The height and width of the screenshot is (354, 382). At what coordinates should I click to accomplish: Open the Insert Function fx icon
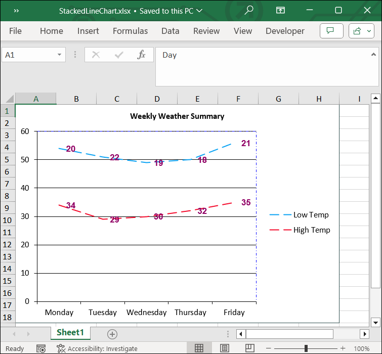point(141,55)
